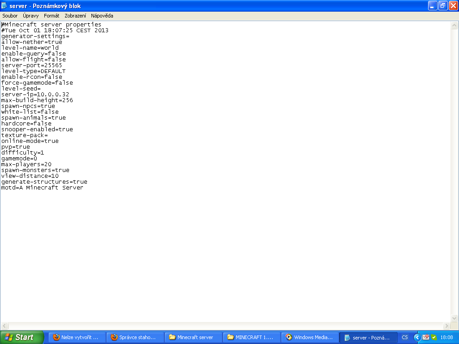Click the 'allow-nether=true' line

tap(32, 42)
